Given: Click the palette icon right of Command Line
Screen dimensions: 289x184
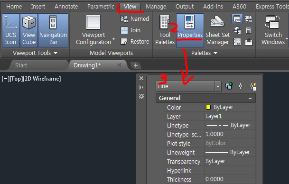Looking at the screenshot, I should tap(249, 19).
